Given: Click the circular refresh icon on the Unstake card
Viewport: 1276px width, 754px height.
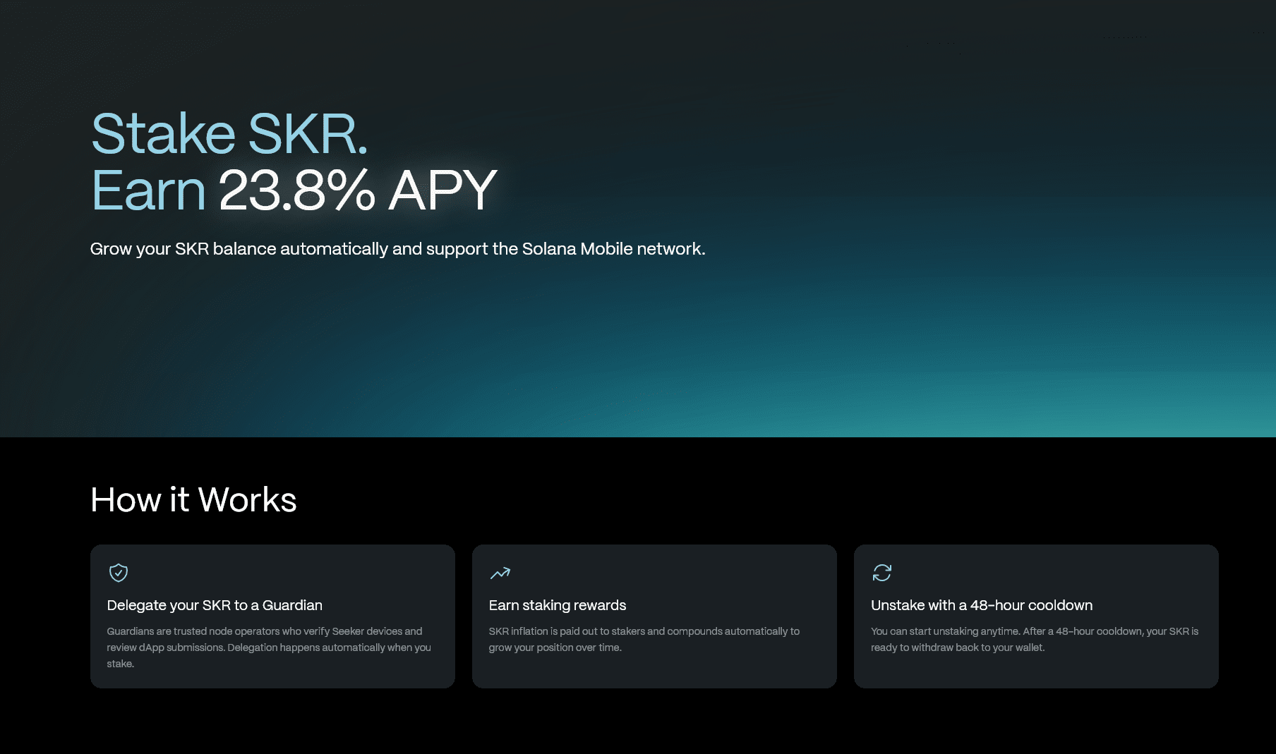Looking at the screenshot, I should pyautogui.click(x=883, y=573).
